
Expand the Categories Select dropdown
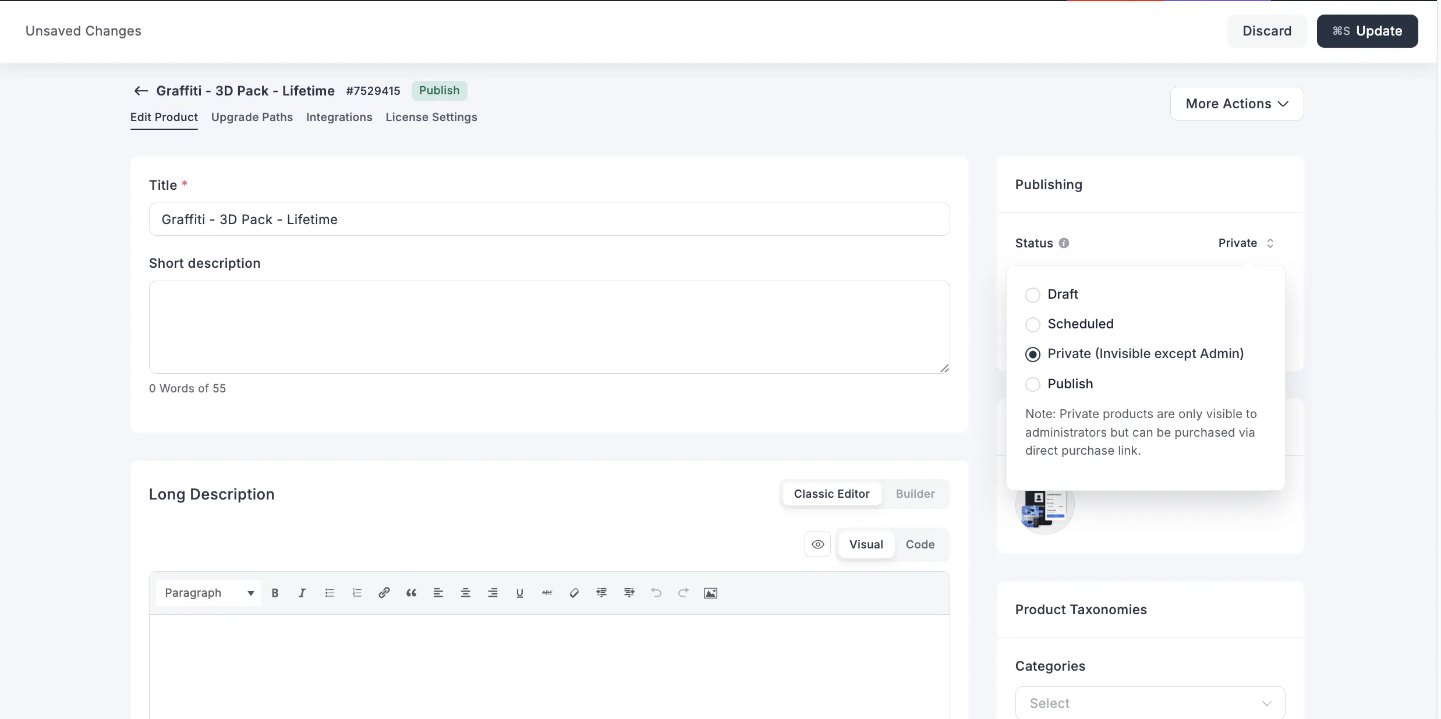click(1149, 703)
